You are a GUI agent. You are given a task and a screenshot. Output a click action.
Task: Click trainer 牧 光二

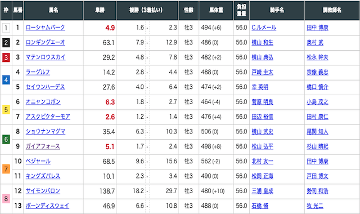[315, 206]
